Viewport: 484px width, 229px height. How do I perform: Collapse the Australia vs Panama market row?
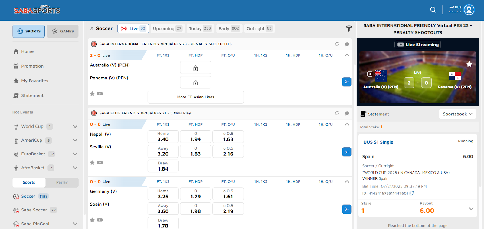point(347,55)
